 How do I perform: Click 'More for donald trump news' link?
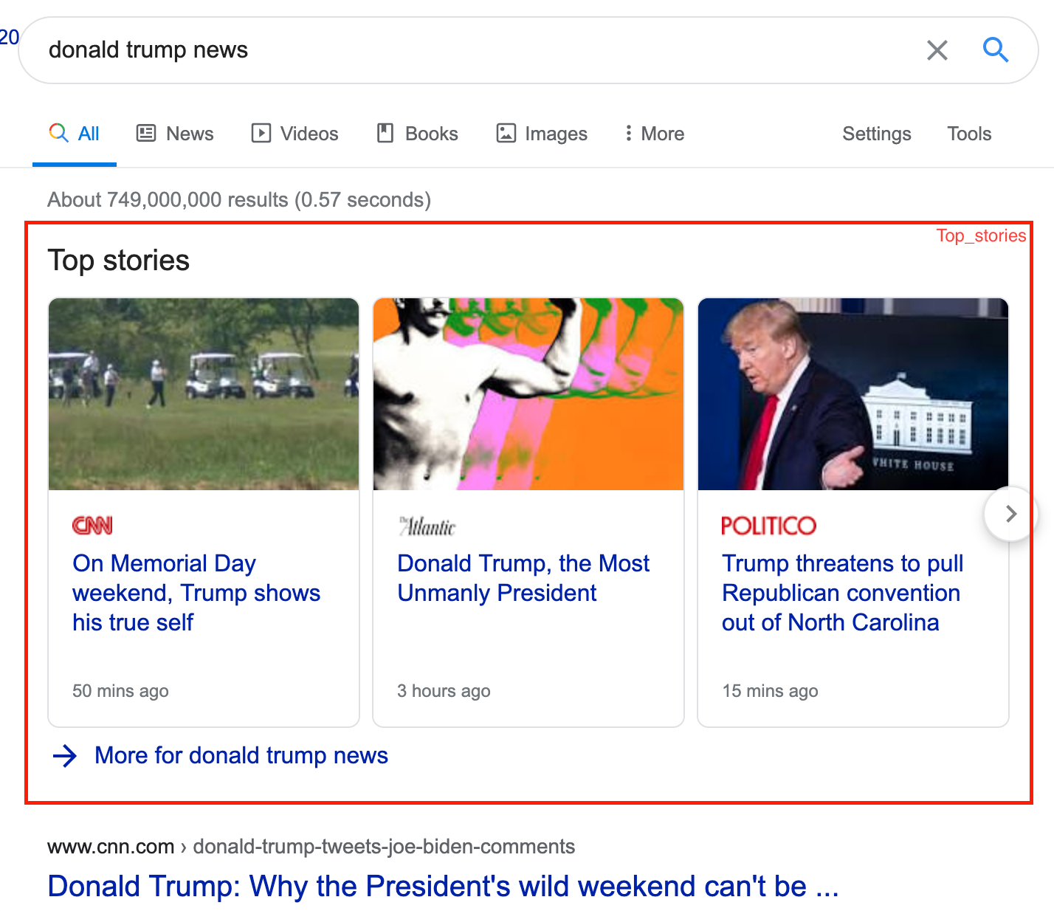[x=241, y=755]
